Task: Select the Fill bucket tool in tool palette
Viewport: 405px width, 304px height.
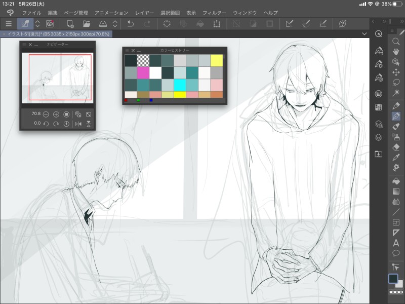Action: [x=396, y=181]
